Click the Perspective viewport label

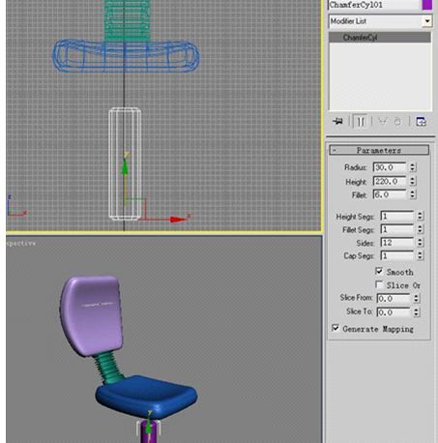pos(20,244)
